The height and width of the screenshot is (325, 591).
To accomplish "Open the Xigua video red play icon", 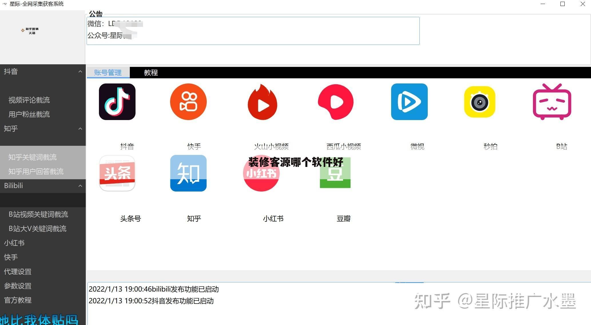I will [336, 102].
